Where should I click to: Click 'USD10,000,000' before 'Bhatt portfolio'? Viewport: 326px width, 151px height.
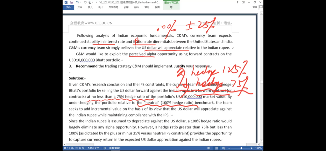click(x=82, y=60)
